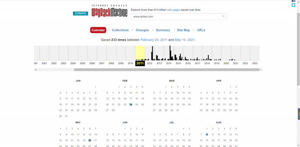300x147 pixels.
Task: Click day 31 in March
Action: (178, 110)
